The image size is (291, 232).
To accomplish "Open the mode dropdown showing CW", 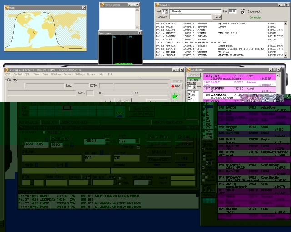I will point(137,141).
